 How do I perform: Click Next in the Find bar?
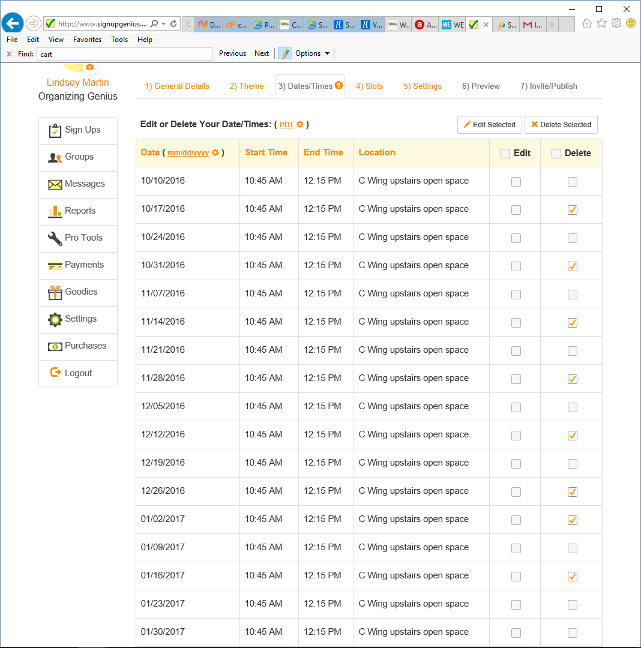[x=262, y=53]
